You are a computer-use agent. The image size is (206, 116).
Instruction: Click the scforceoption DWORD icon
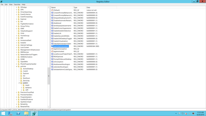coord(52,62)
